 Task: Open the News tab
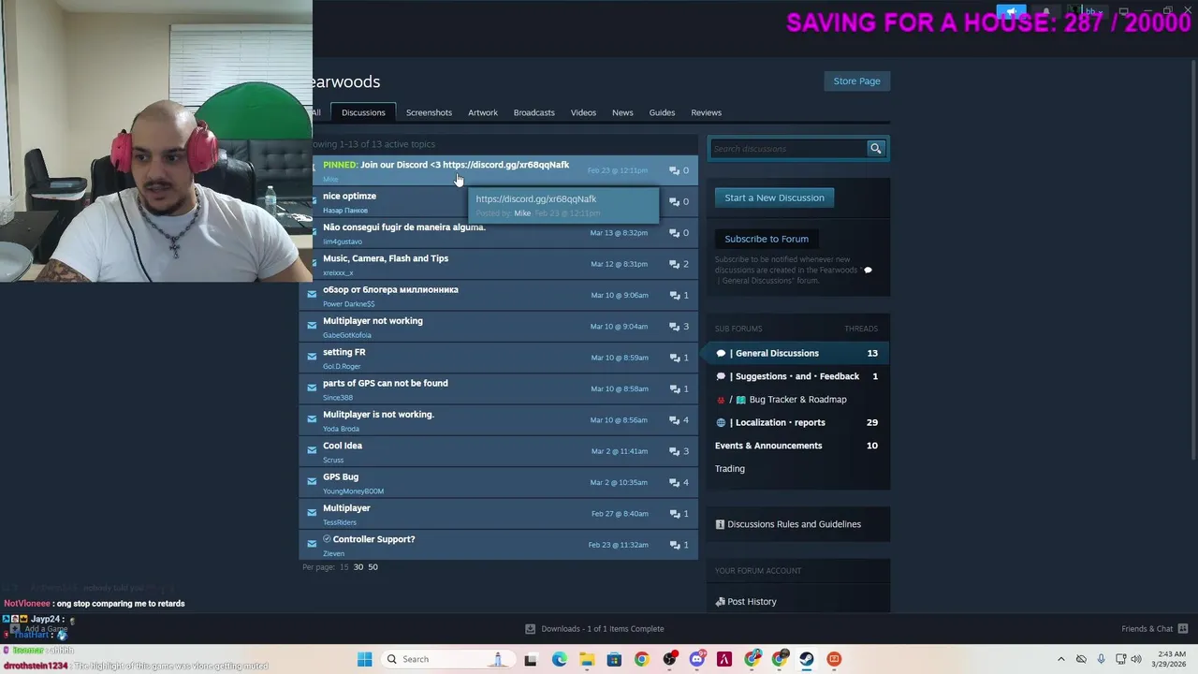[x=622, y=112]
